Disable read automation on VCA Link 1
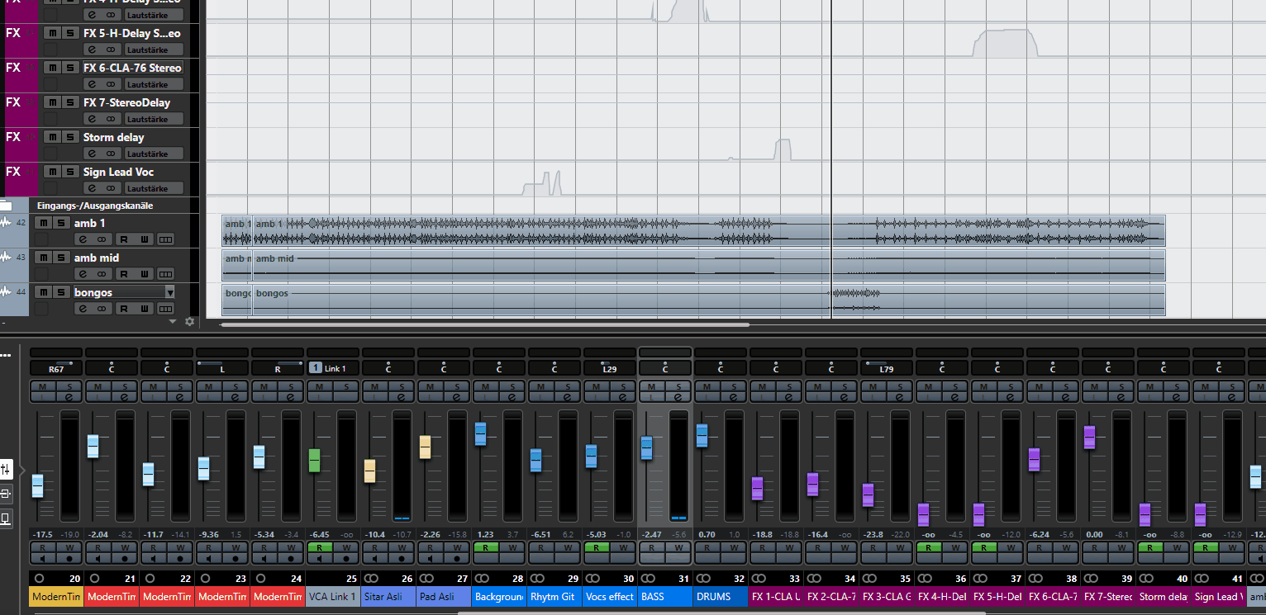Image resolution: width=1266 pixels, height=615 pixels. point(317,547)
